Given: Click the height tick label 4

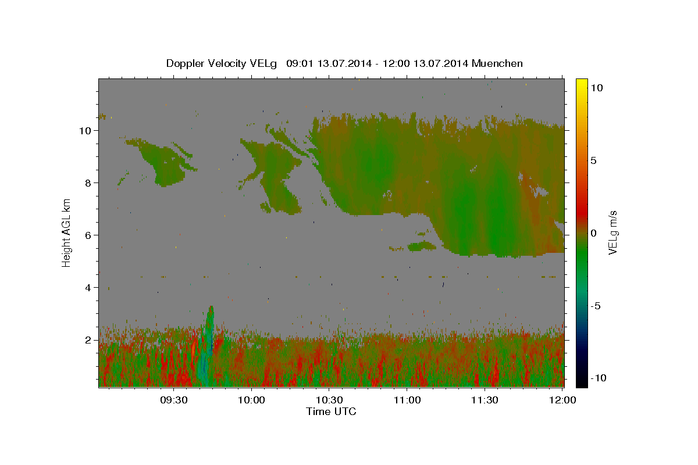Looking at the screenshot, I should pos(88,287).
